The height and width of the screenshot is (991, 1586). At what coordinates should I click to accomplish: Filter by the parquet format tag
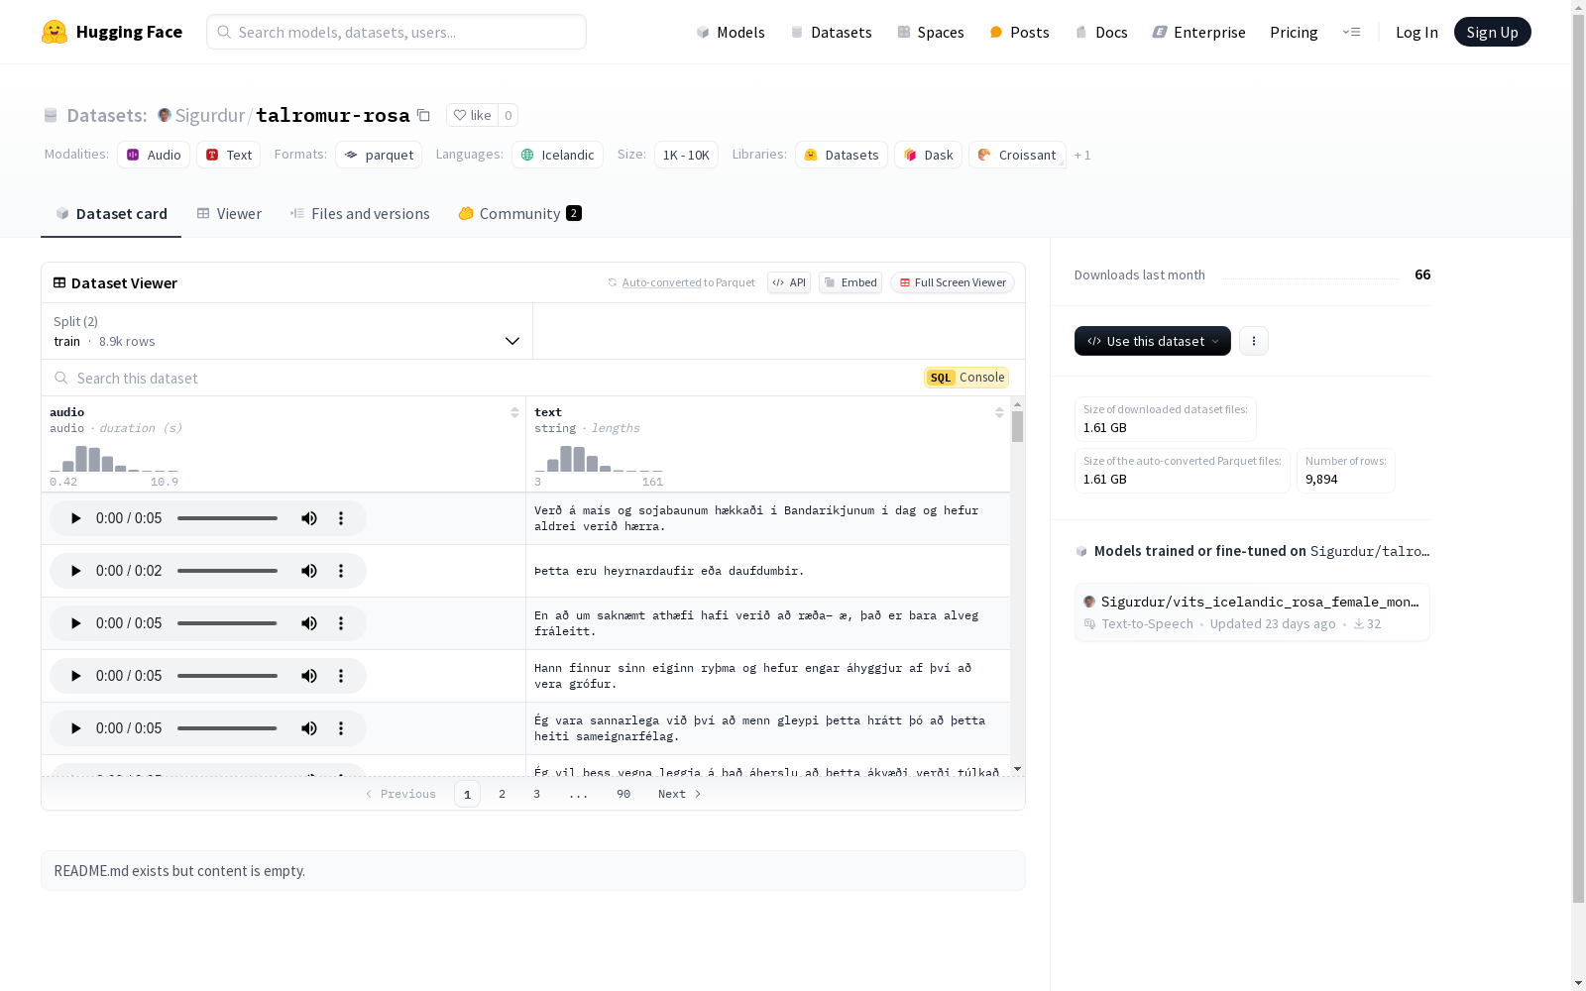click(379, 155)
